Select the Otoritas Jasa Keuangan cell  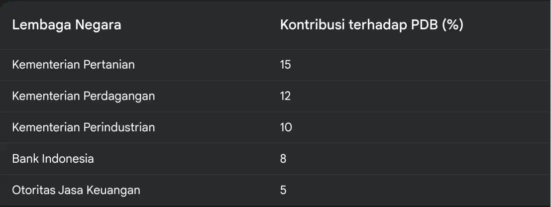tap(76, 190)
